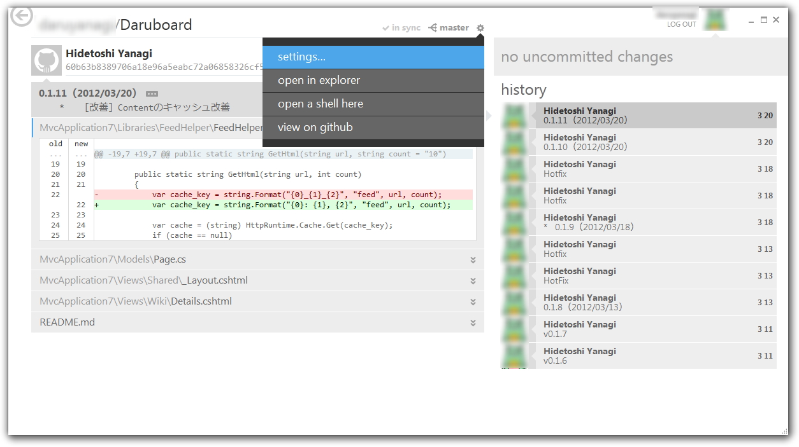Viewport: 799px width, 447px height.
Task: Go back with the circled arrow button
Action: 22,16
